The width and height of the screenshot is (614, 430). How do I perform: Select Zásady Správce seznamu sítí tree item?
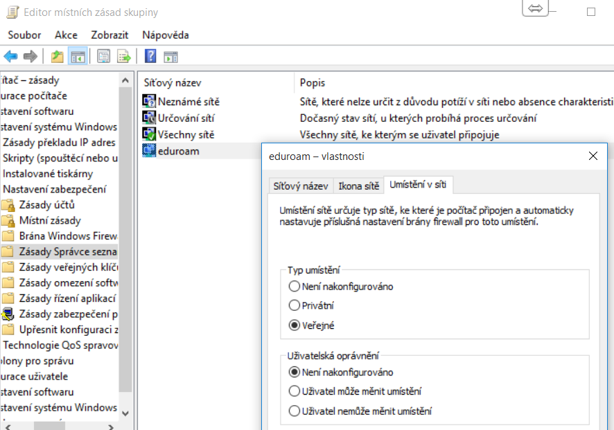[59, 251]
